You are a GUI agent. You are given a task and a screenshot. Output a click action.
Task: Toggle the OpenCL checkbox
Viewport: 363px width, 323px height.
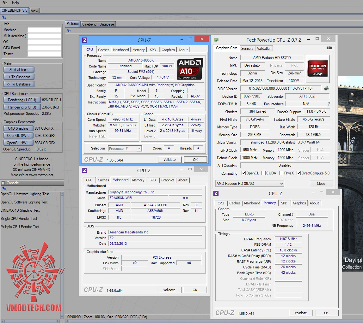[243, 173]
